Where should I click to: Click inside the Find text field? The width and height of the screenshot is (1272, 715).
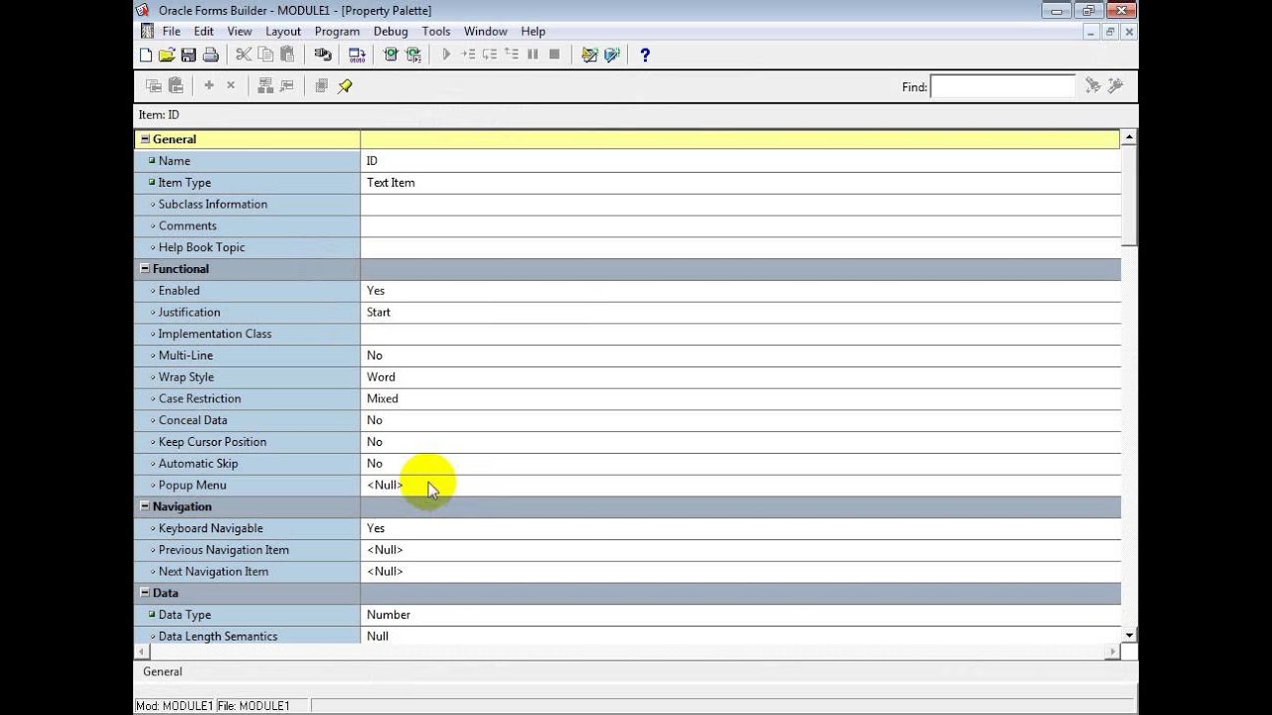coord(1003,86)
